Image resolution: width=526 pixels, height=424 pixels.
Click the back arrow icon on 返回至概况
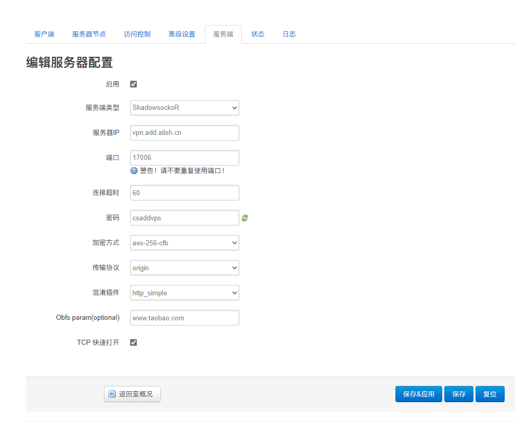coord(112,394)
